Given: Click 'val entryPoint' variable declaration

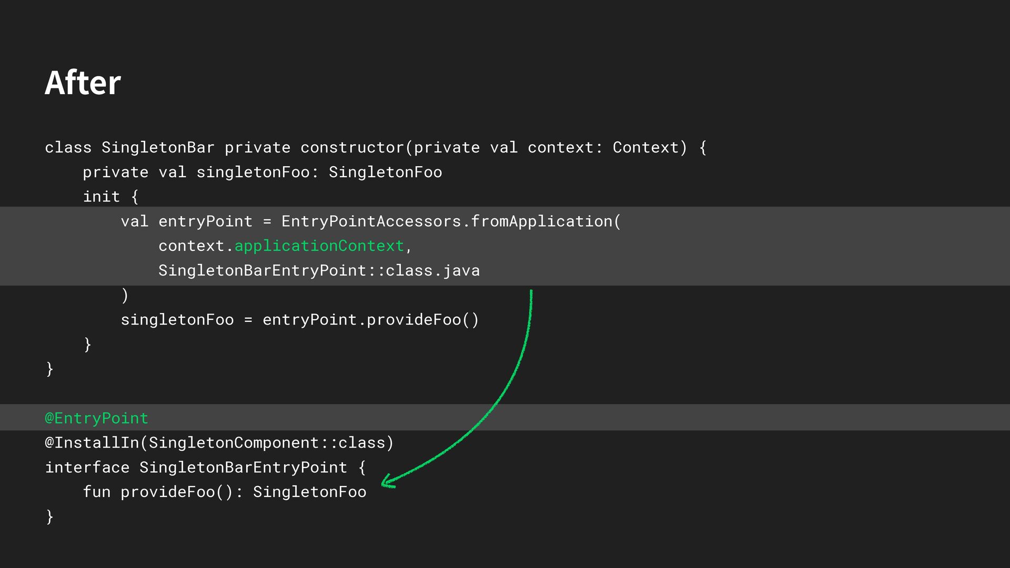Looking at the screenshot, I should point(186,221).
